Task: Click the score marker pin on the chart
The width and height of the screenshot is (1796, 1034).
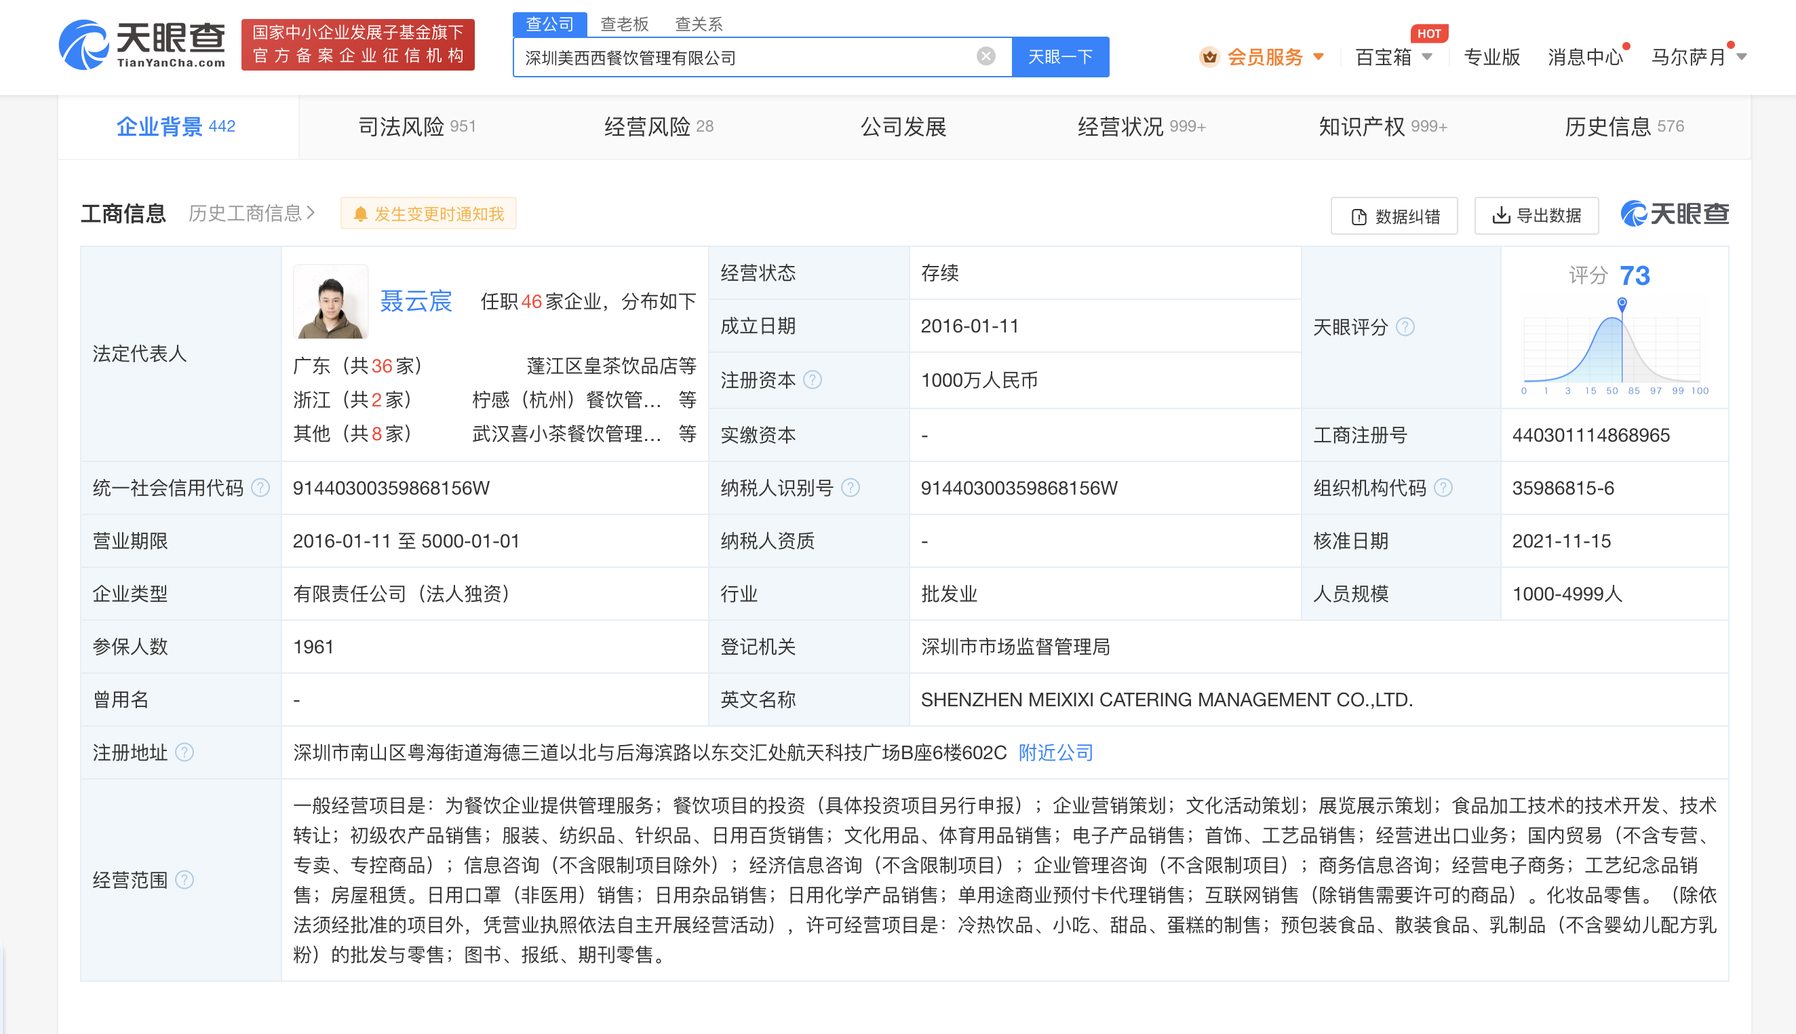Action: click(x=1622, y=304)
